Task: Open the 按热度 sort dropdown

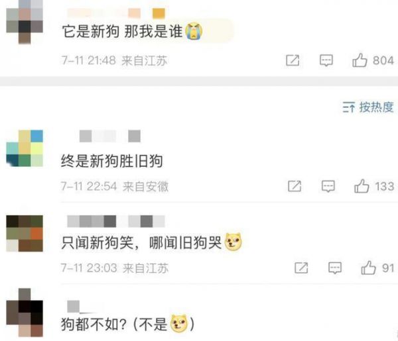Action: (x=368, y=107)
